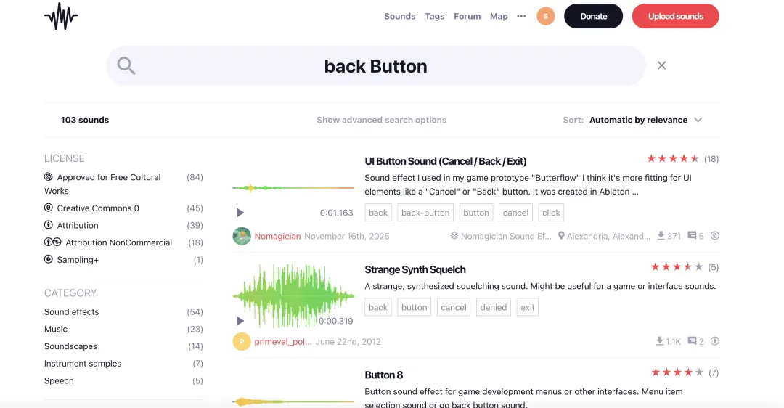Play the Strange Synth Squelch preview
The image size is (784, 408).
click(240, 320)
